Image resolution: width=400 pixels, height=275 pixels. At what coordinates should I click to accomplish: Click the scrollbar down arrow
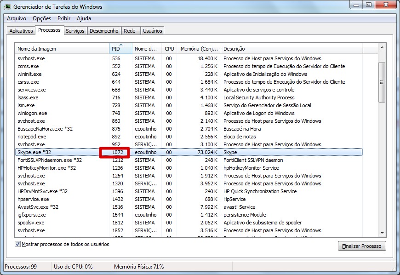point(382,233)
